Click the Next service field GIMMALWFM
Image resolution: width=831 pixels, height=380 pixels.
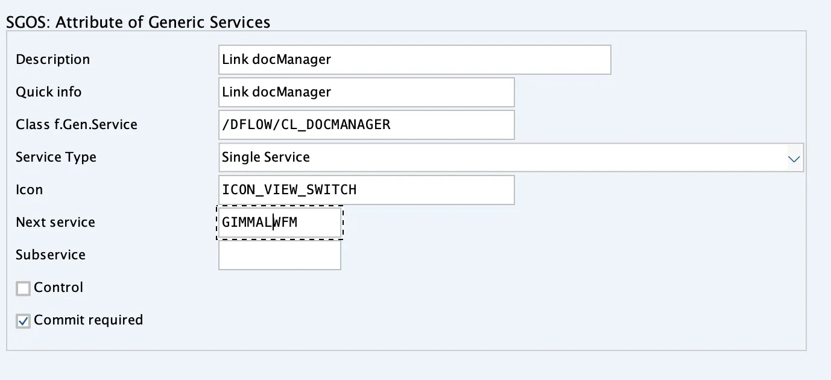(x=280, y=223)
